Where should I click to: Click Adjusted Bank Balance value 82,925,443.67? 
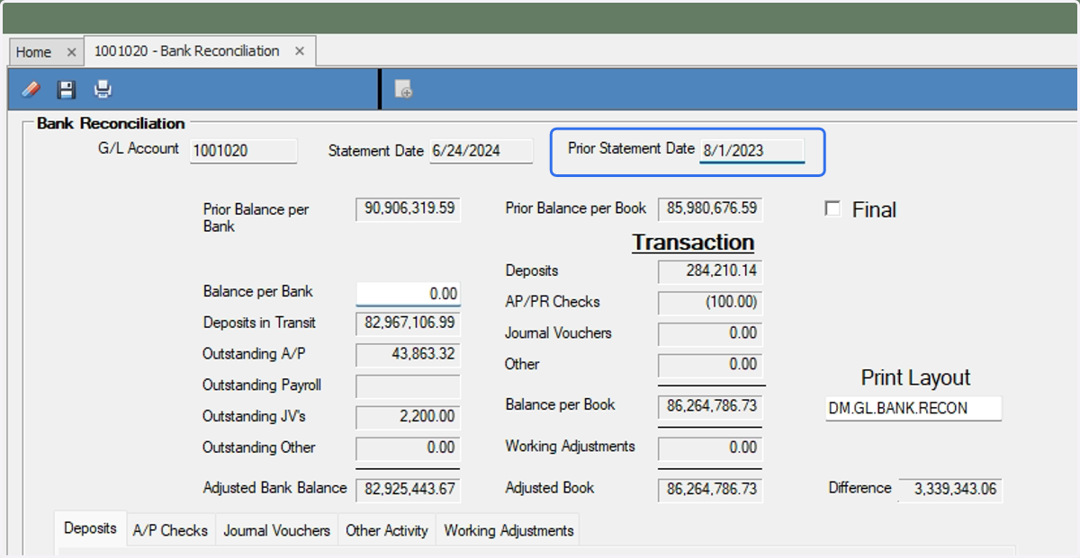point(408,490)
